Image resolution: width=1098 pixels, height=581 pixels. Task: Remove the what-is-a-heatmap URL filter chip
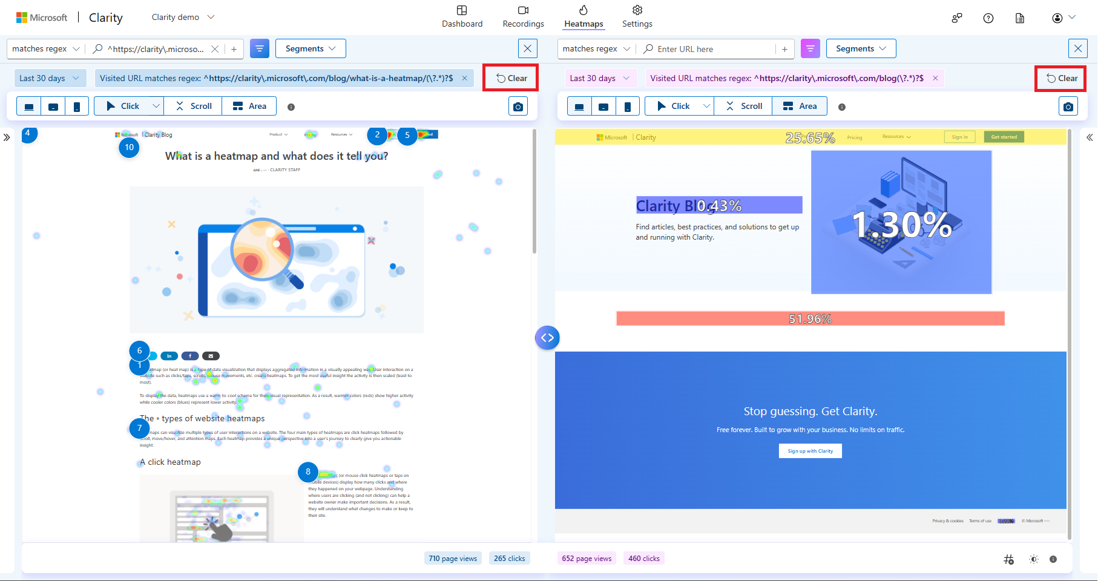(464, 78)
